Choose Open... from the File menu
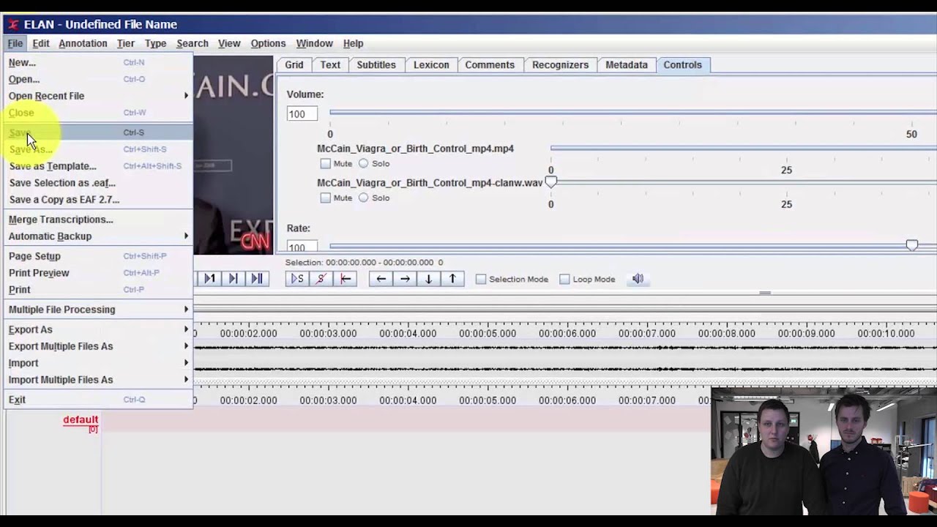 [x=98, y=79]
